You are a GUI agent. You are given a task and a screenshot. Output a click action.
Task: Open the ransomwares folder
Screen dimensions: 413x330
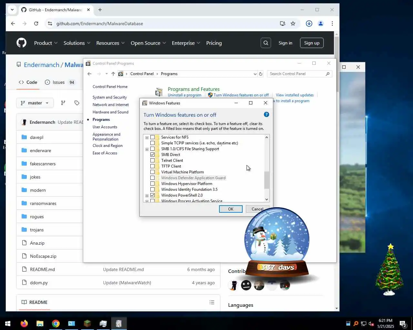click(x=43, y=203)
